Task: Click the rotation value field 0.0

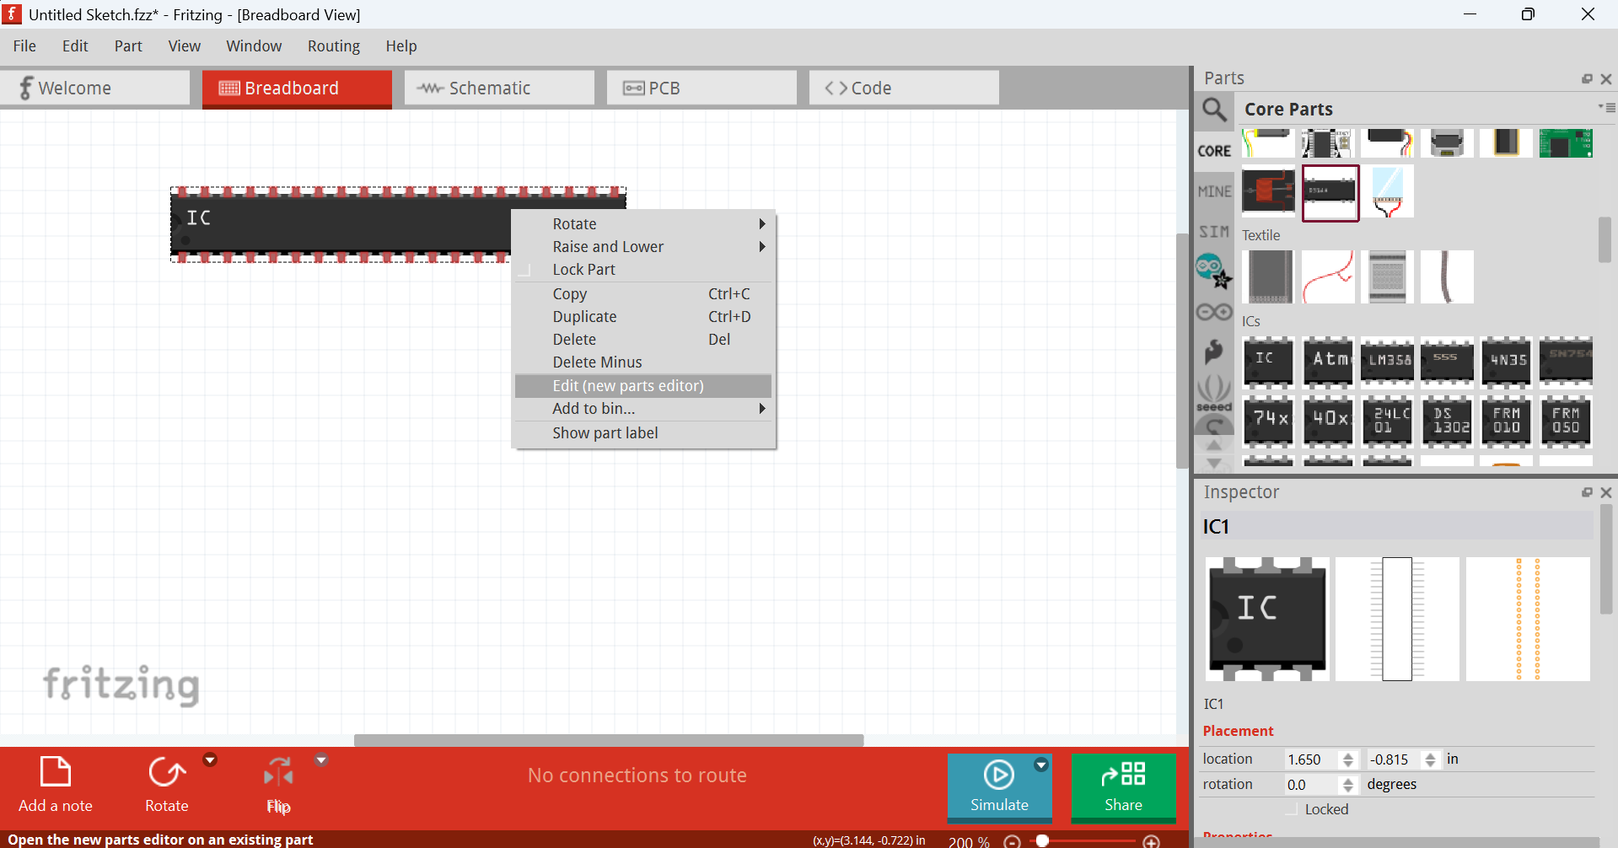Action: [x=1311, y=785]
